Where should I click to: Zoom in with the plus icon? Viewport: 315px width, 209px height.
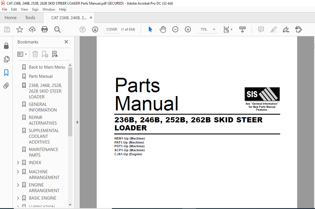[188, 29]
